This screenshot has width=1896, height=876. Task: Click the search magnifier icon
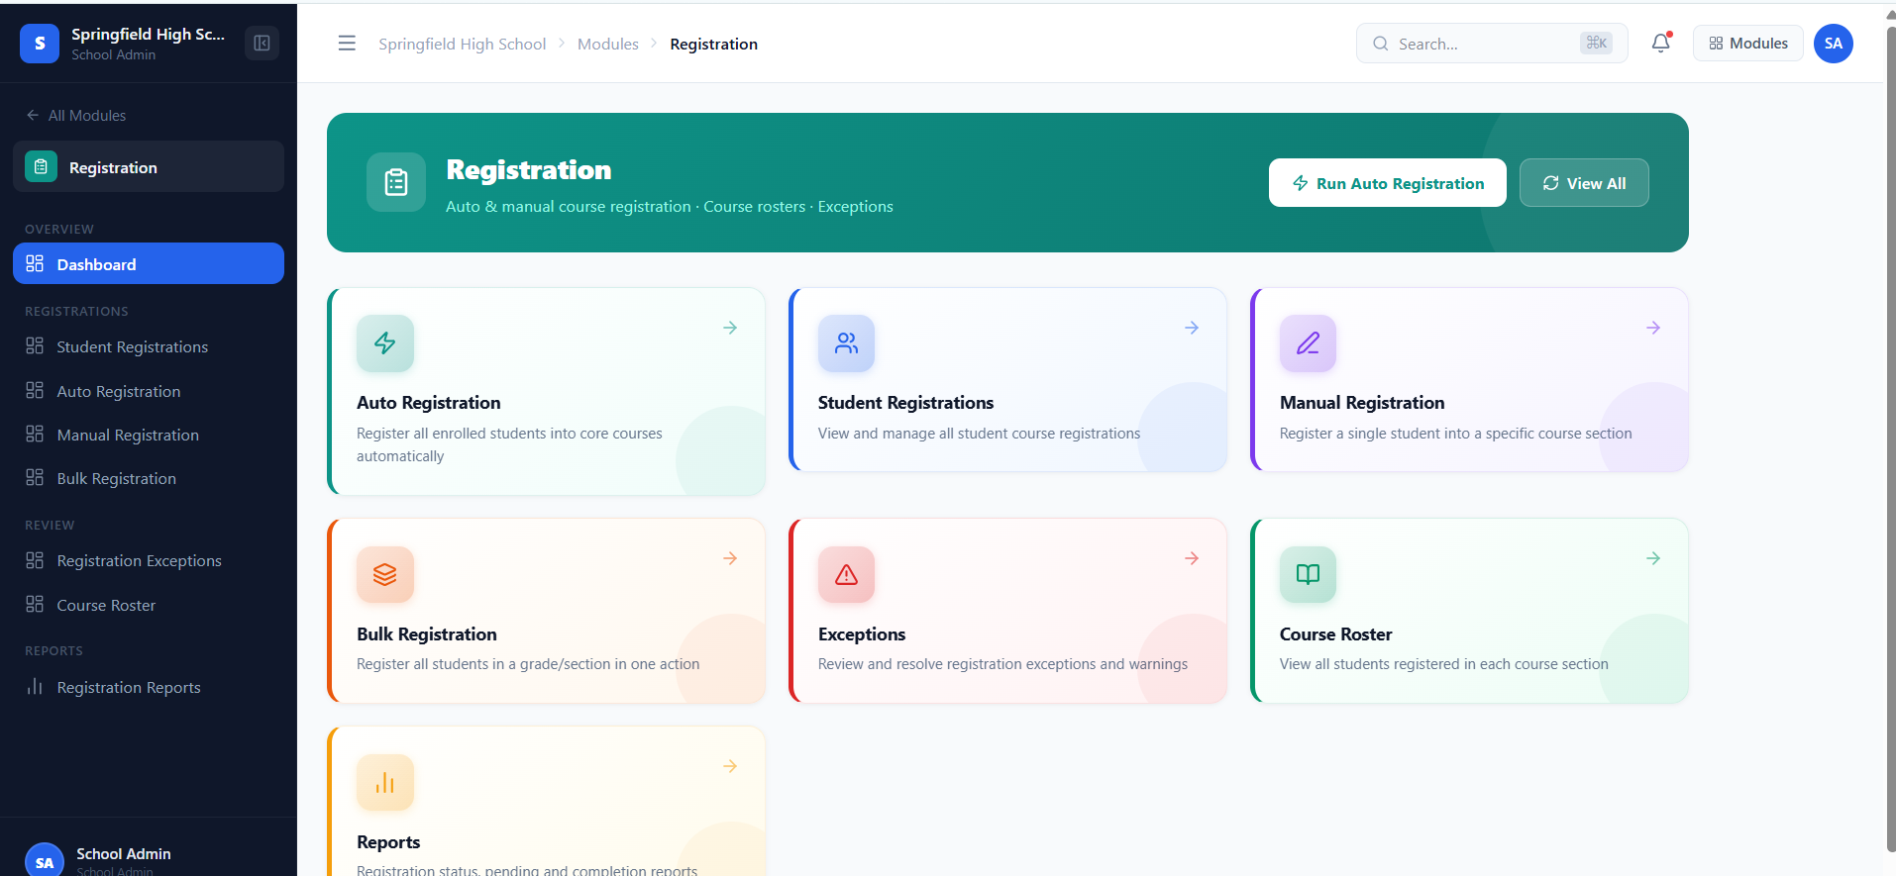[x=1380, y=44]
